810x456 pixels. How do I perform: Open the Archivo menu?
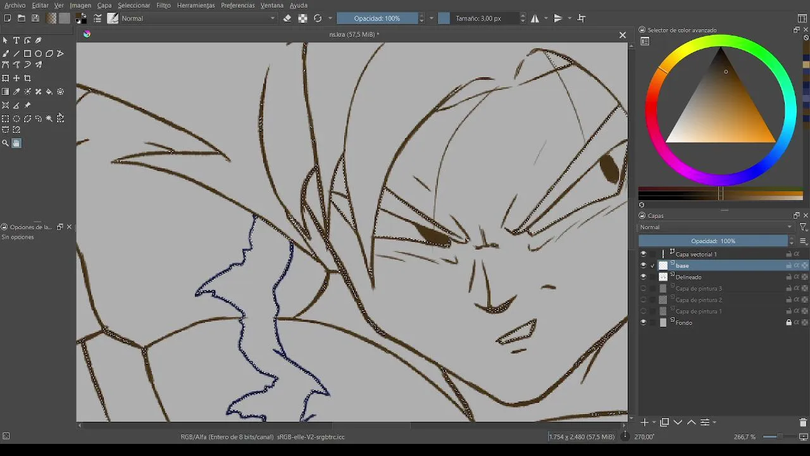[x=15, y=5]
